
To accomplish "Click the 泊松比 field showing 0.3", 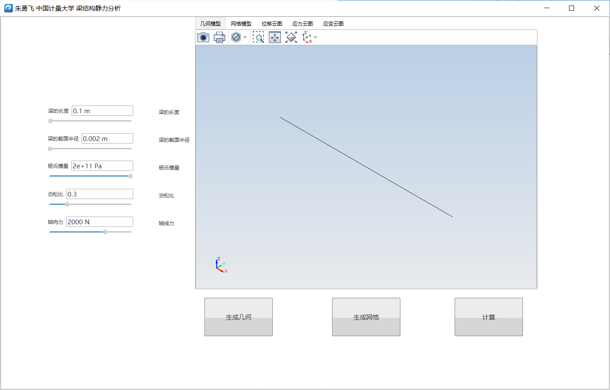I will pyautogui.click(x=100, y=194).
